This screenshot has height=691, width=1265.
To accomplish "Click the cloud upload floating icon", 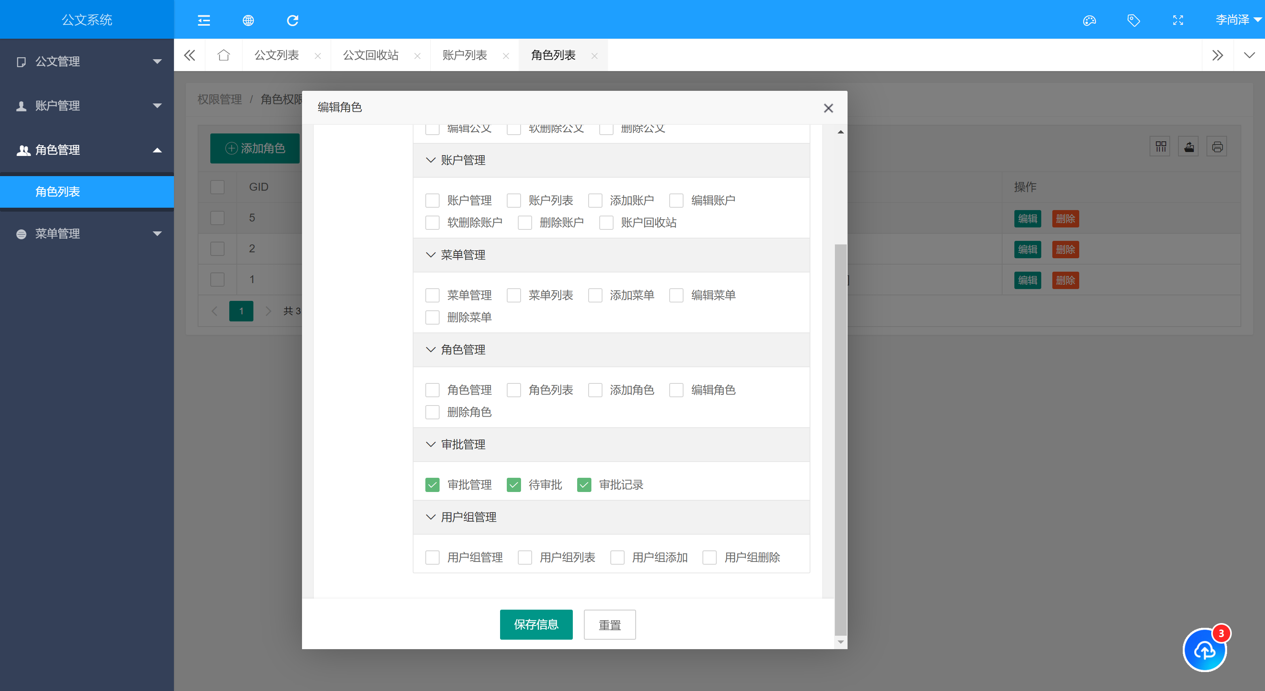I will tap(1205, 650).
